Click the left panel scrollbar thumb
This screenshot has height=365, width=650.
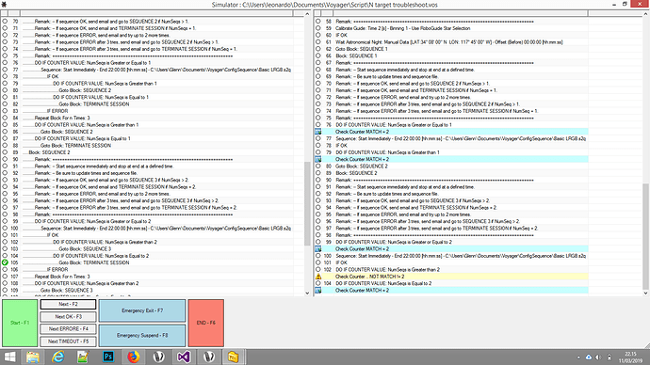[307, 203]
